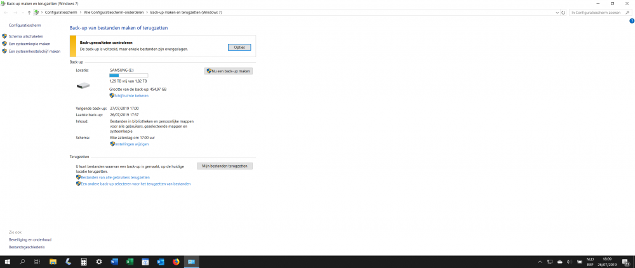Click the Opties button
Viewport: 635px width, 268px height.
[x=239, y=48]
